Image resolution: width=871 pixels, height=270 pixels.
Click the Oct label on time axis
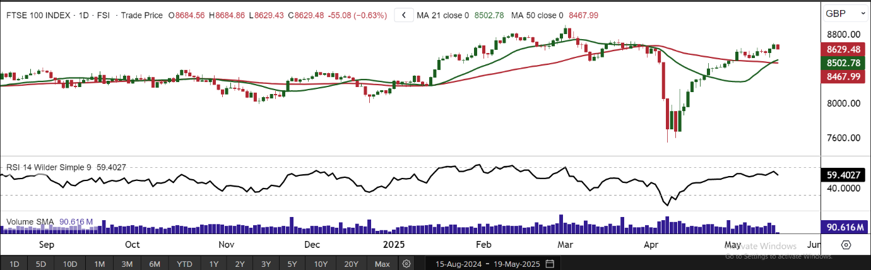pos(133,244)
